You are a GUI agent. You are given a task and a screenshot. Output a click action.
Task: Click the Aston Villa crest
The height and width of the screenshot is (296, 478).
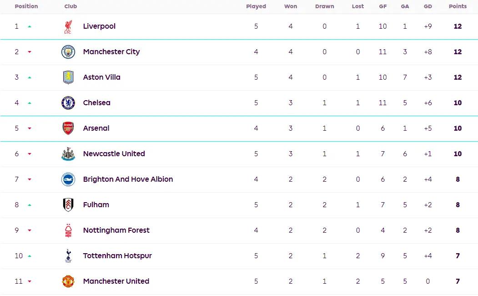68,77
